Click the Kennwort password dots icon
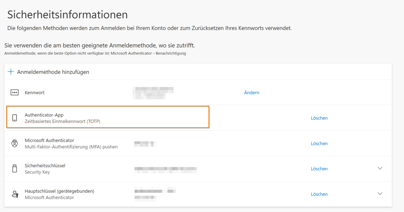The height and width of the screenshot is (212, 404). click(x=15, y=93)
